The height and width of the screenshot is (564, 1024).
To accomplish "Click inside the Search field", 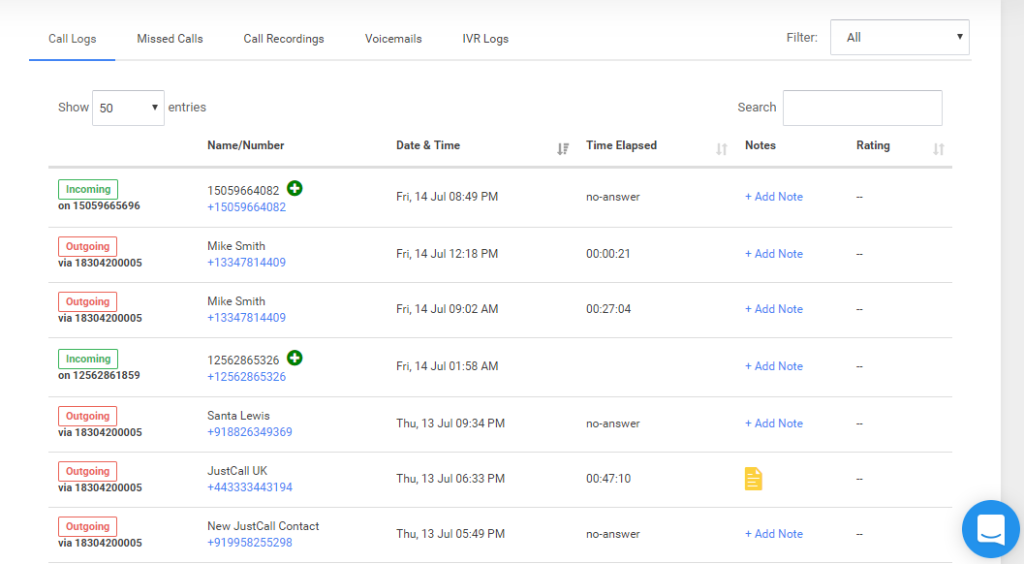I will [861, 108].
